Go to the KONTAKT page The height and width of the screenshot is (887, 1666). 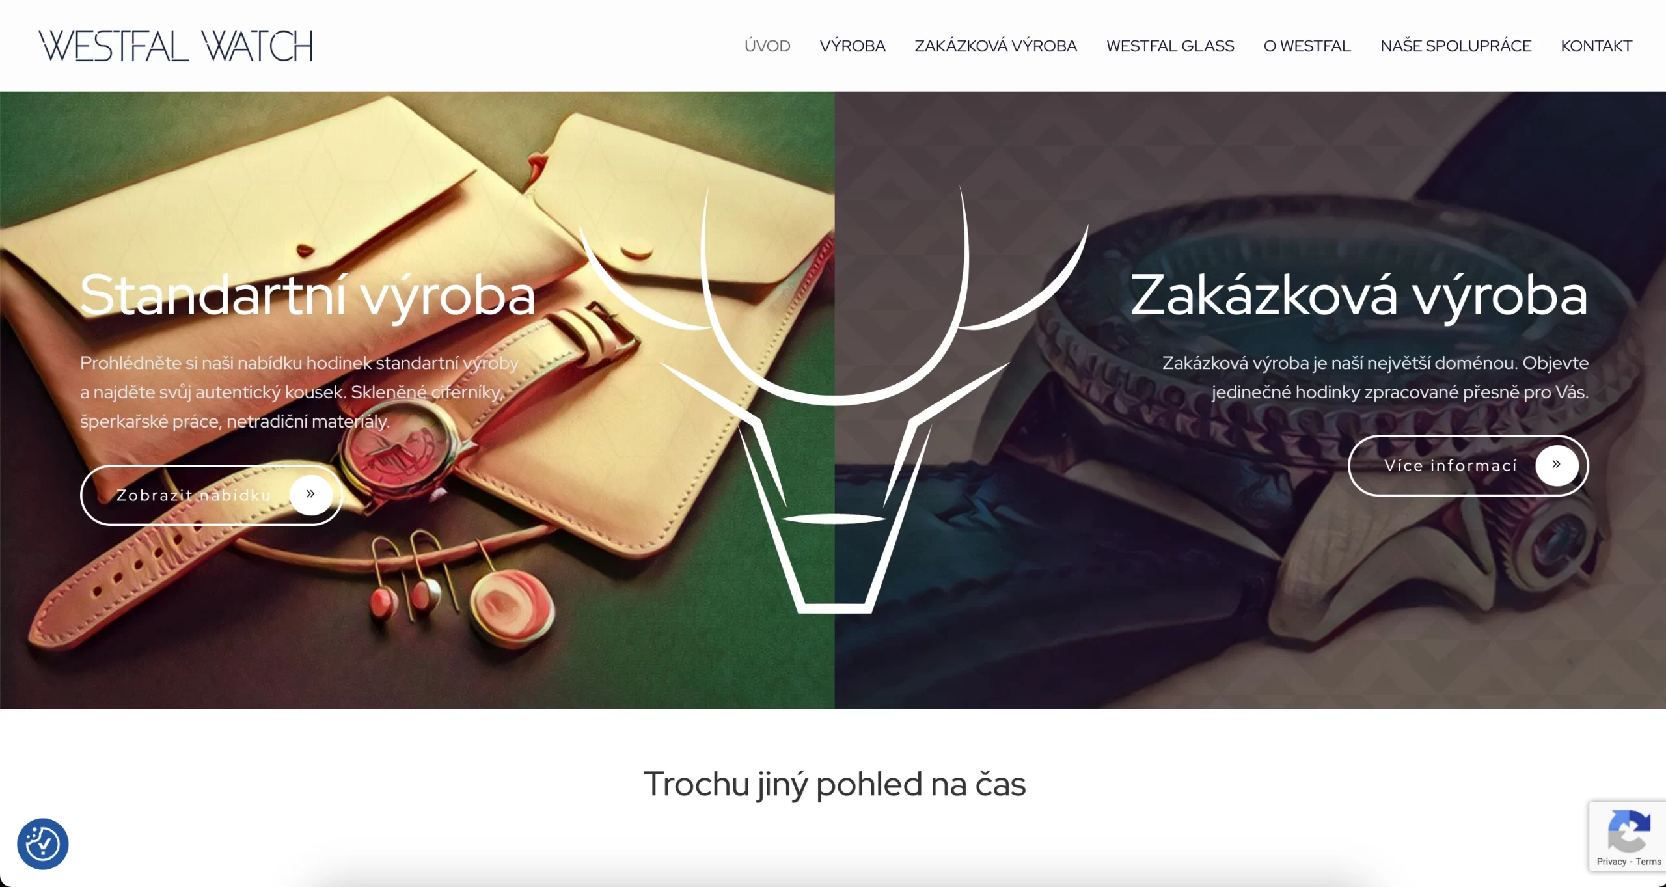coord(1596,46)
